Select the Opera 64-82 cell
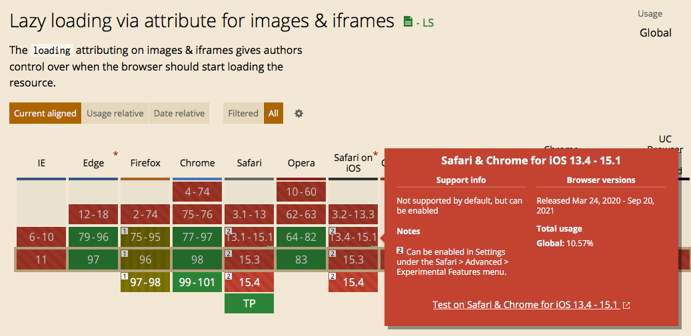691x336 pixels. point(301,237)
